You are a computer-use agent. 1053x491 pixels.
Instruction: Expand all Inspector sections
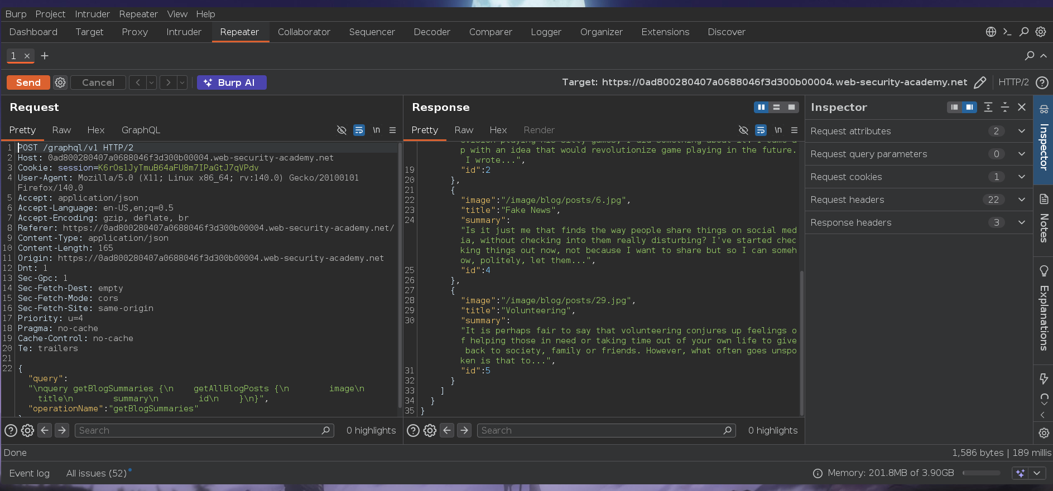click(x=988, y=107)
